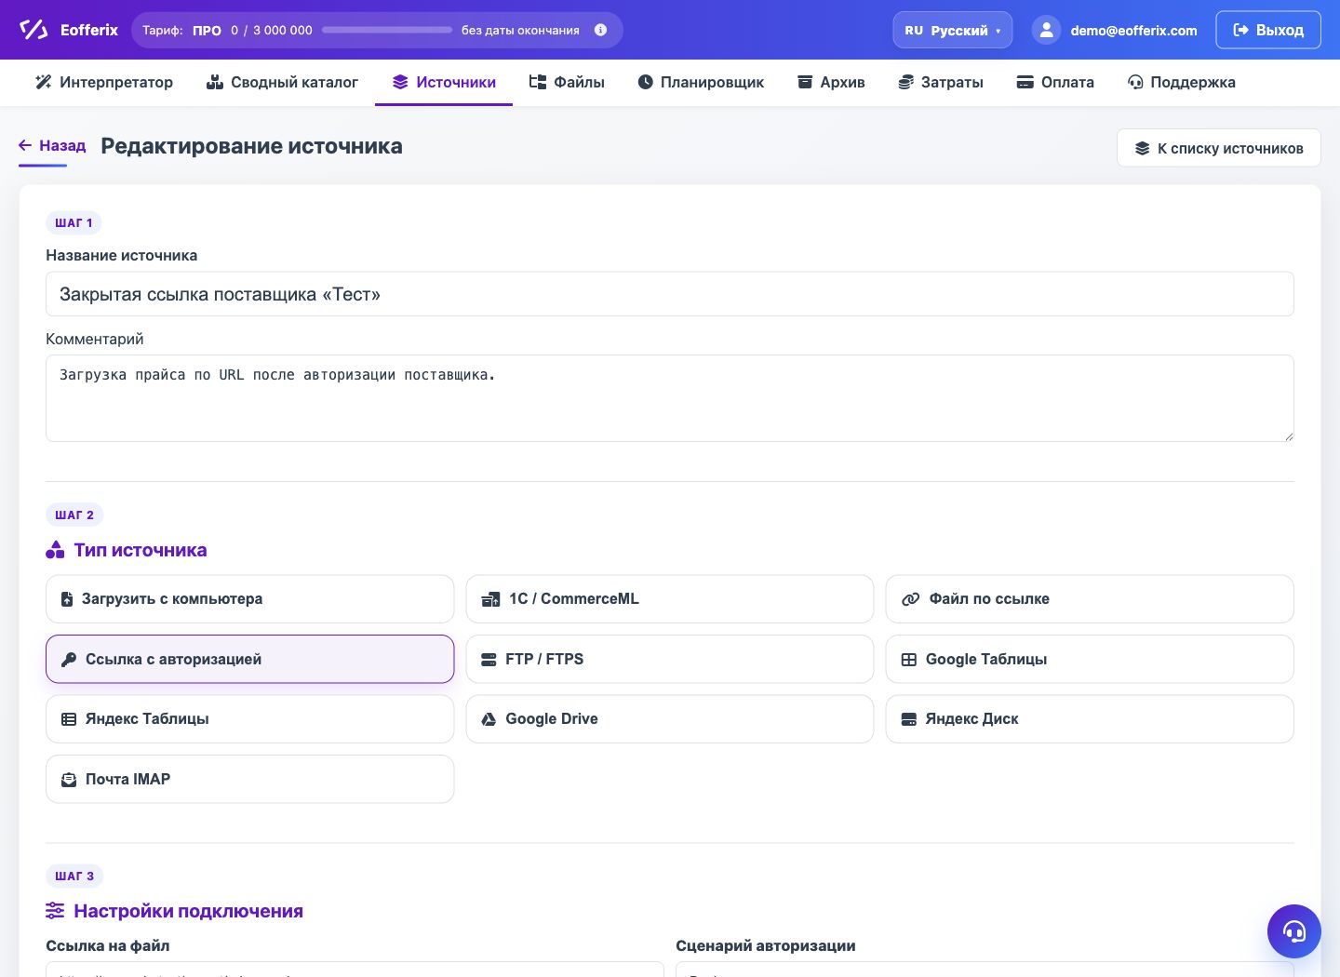Open the Затраты tab
The height and width of the screenshot is (977, 1340).
click(x=941, y=82)
